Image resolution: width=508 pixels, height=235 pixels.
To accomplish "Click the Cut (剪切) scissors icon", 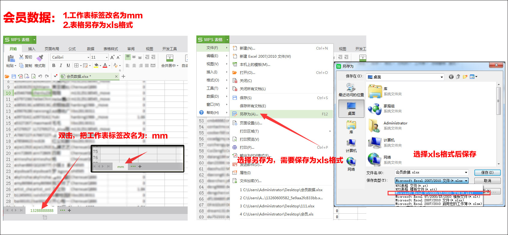I will click(21, 57).
